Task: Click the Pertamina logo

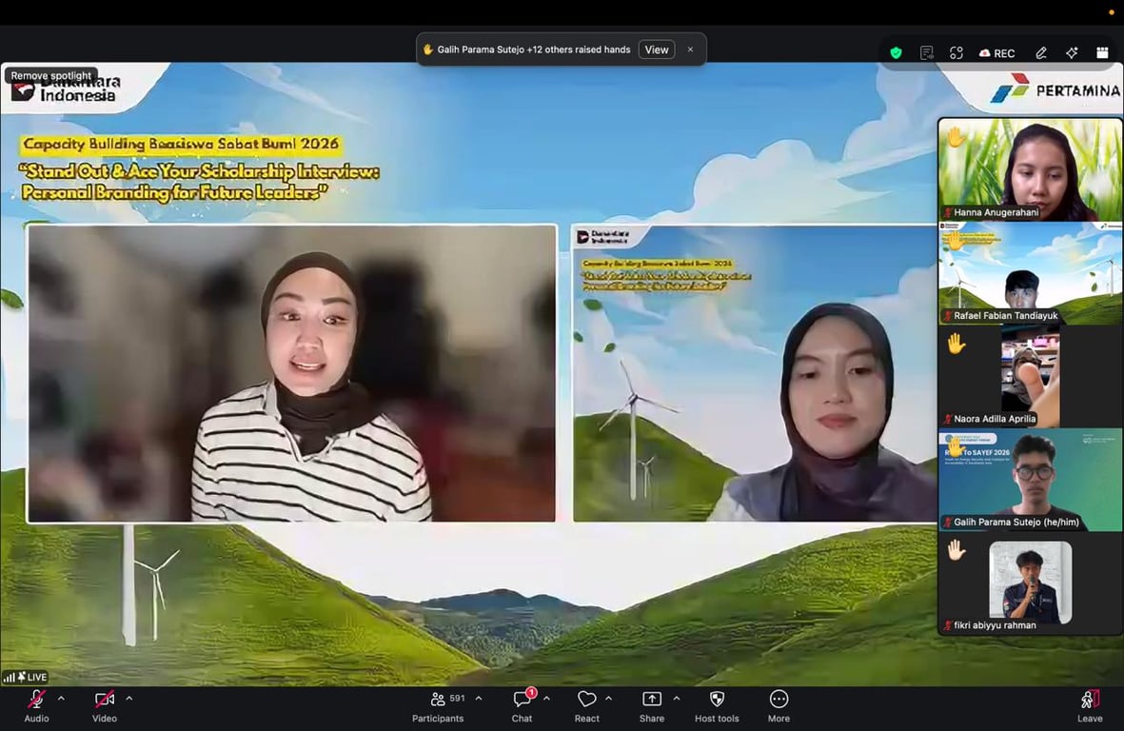Action: [x=1055, y=89]
